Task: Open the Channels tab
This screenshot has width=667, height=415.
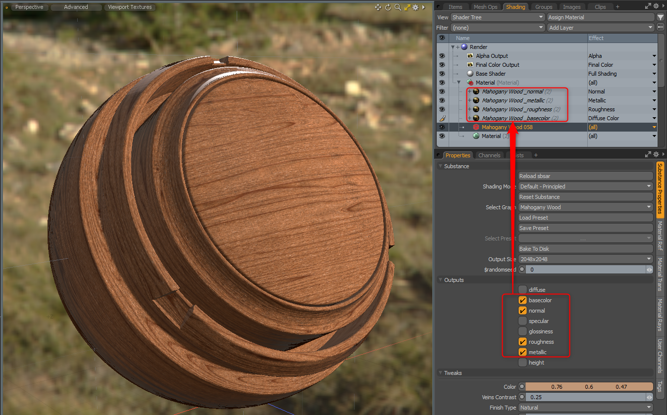Action: tap(489, 155)
